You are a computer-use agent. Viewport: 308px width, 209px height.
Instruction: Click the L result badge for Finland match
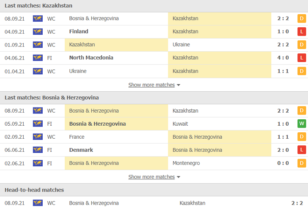[302, 32]
